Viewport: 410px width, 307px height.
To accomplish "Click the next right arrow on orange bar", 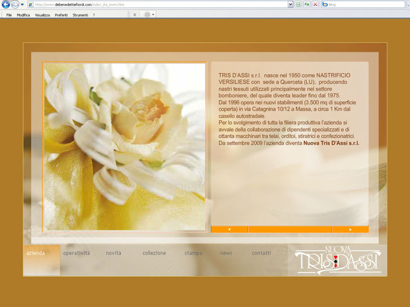I will pyautogui.click(x=350, y=230).
